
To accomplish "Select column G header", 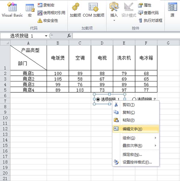I will (168, 43).
